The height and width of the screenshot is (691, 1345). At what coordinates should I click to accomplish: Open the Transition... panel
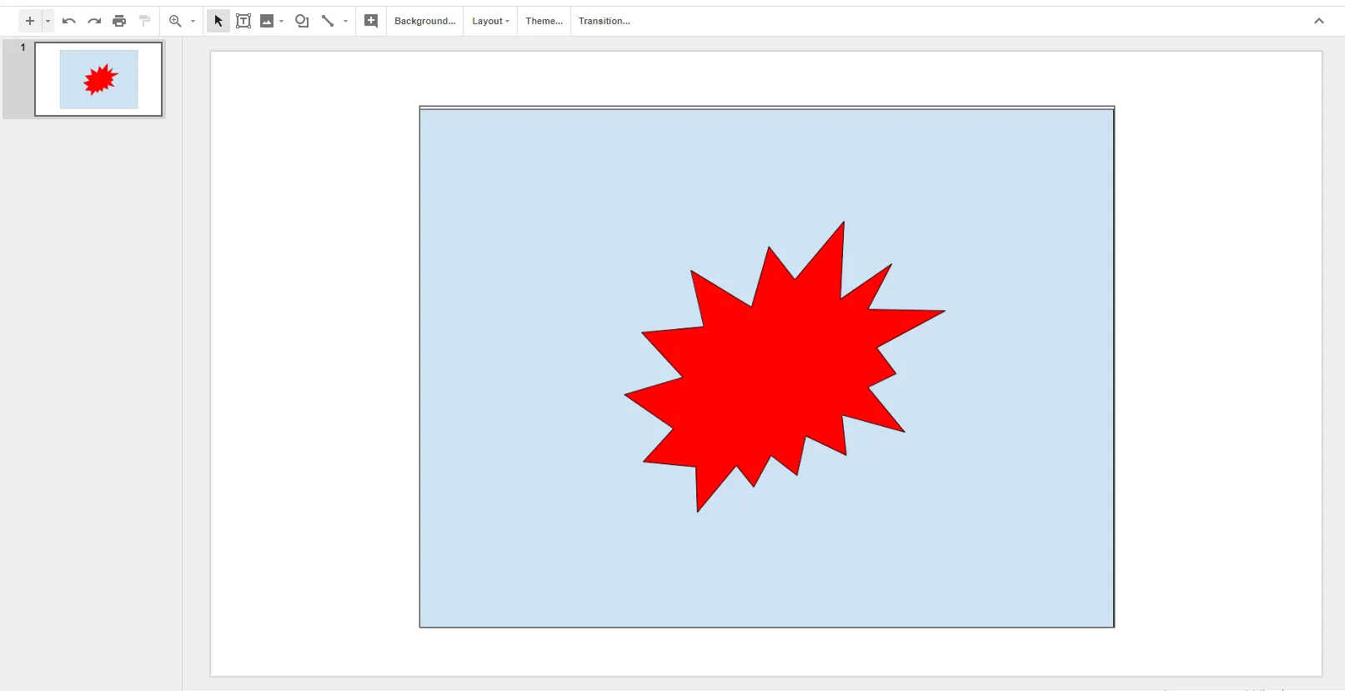pos(605,21)
